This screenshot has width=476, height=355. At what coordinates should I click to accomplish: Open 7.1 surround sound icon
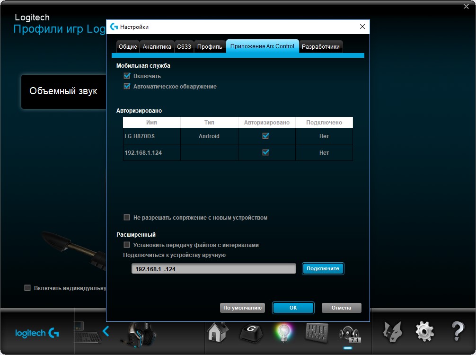(349, 334)
